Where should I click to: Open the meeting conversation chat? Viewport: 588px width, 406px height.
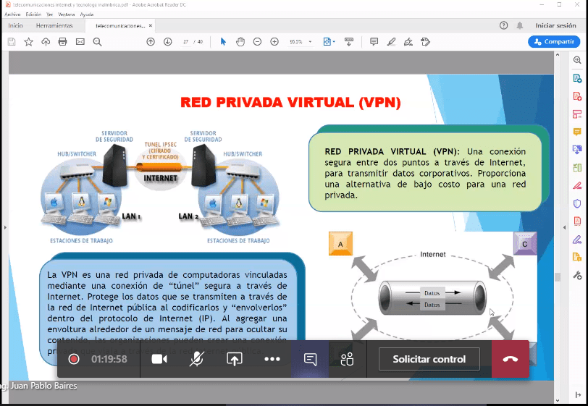point(310,359)
